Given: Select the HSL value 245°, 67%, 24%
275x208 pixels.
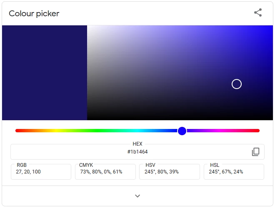Looking at the screenshot, I should click(226, 172).
